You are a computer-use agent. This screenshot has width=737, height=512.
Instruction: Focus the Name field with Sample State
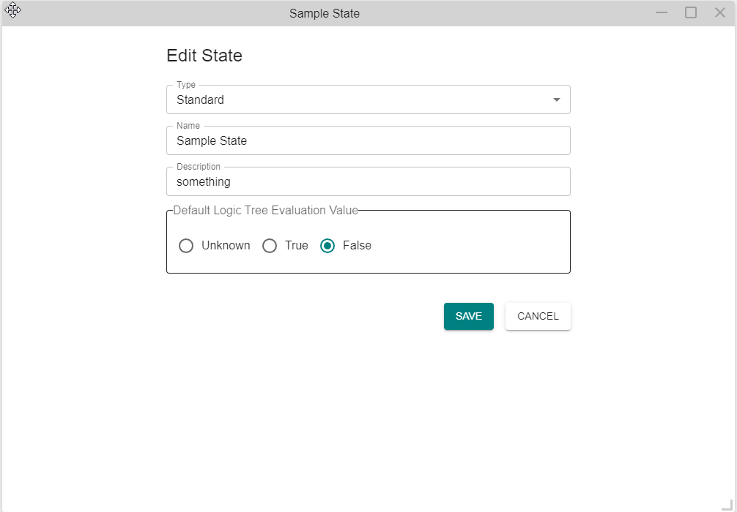coord(368,140)
